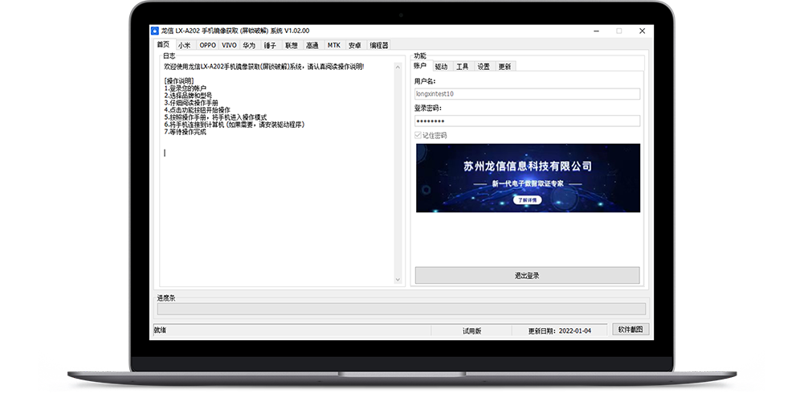Open the 高通 tab

pos(312,46)
